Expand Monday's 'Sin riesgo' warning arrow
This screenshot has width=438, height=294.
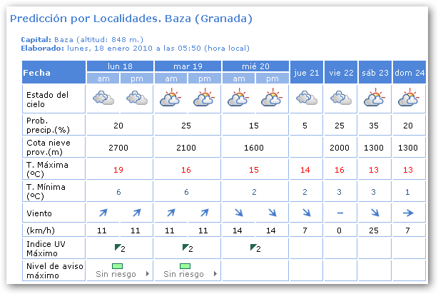click(x=147, y=274)
